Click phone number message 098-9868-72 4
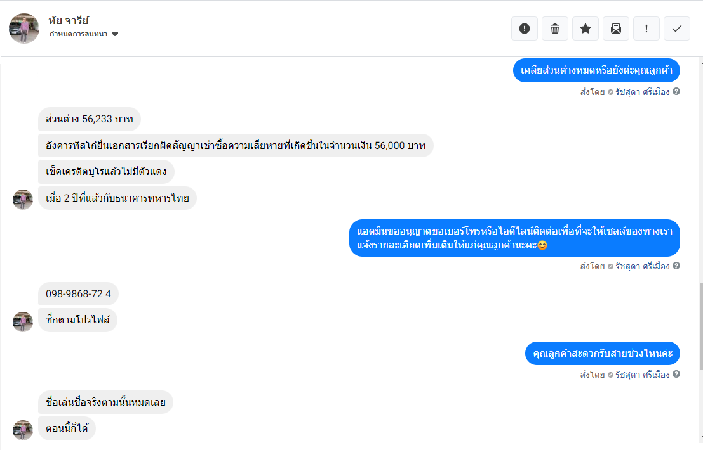This screenshot has width=703, height=450. 78,294
